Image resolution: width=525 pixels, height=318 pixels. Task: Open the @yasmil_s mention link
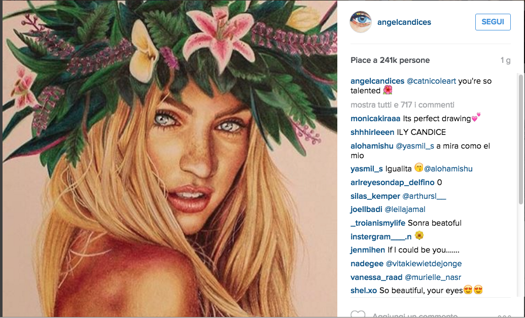click(416, 146)
